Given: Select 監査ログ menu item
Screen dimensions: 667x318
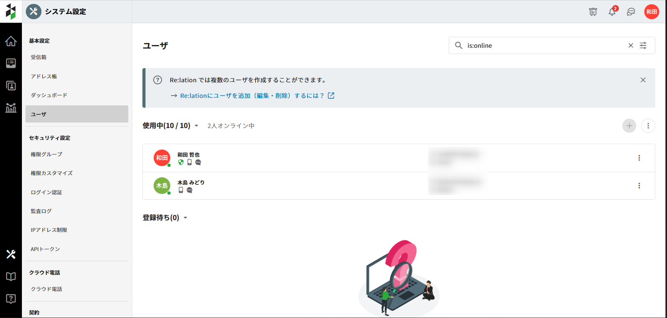Looking at the screenshot, I should coord(41,211).
